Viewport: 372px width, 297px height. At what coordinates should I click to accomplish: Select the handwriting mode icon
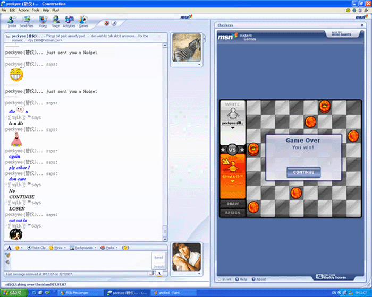point(151,274)
